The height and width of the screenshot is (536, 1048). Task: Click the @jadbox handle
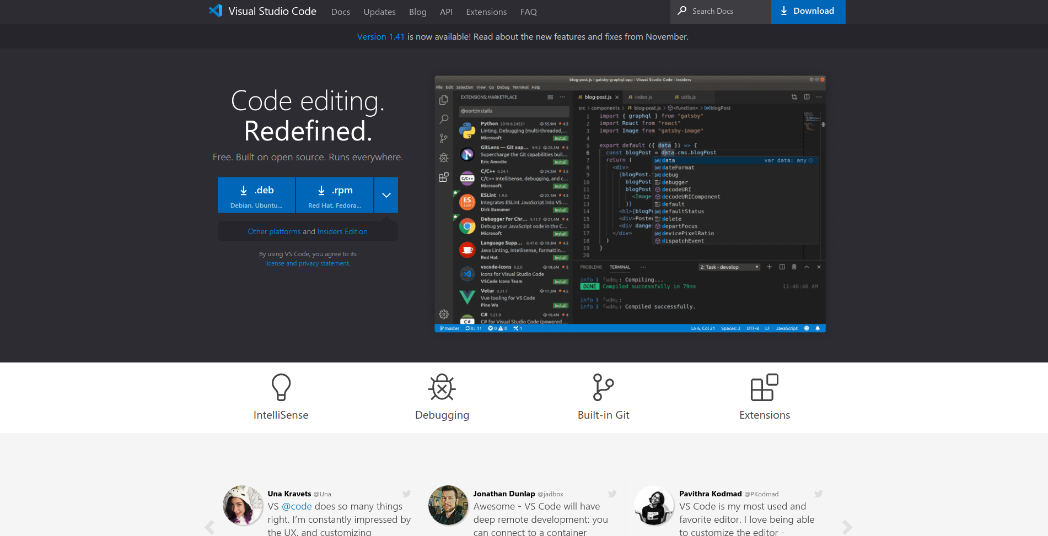coord(551,494)
